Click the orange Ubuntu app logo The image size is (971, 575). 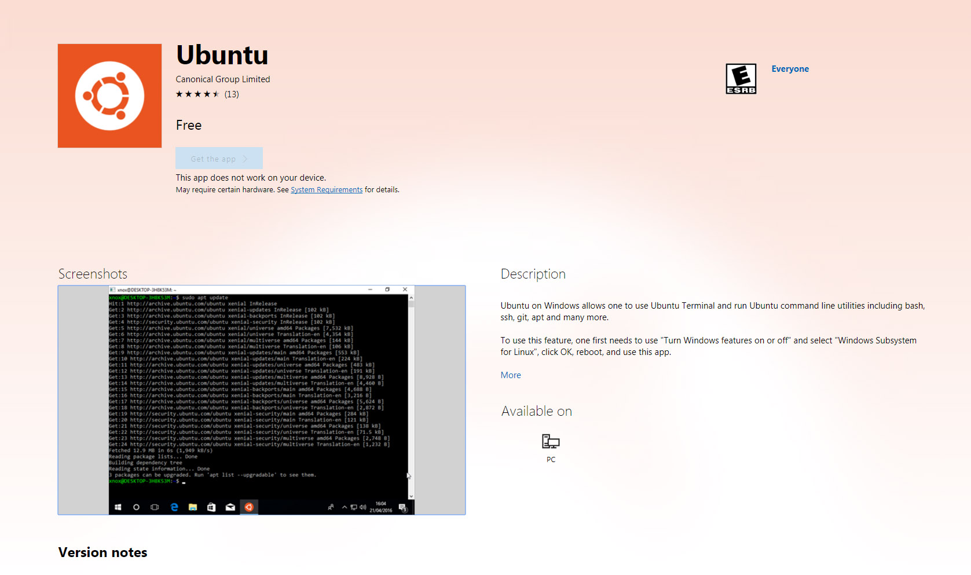pyautogui.click(x=109, y=96)
